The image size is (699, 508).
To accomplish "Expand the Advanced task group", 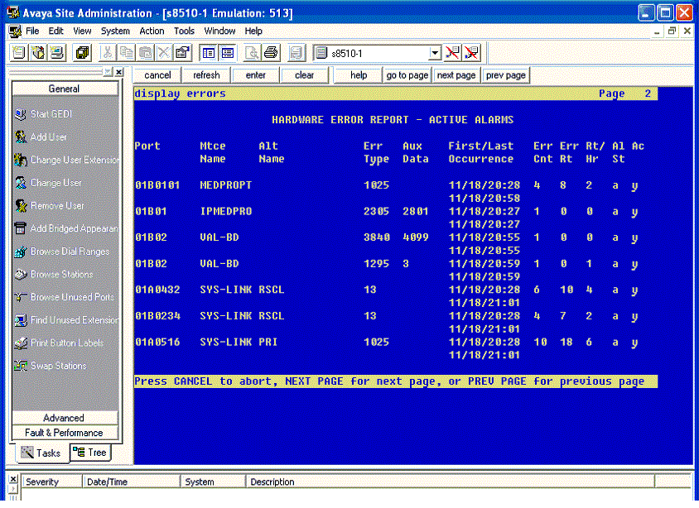I will (x=65, y=418).
